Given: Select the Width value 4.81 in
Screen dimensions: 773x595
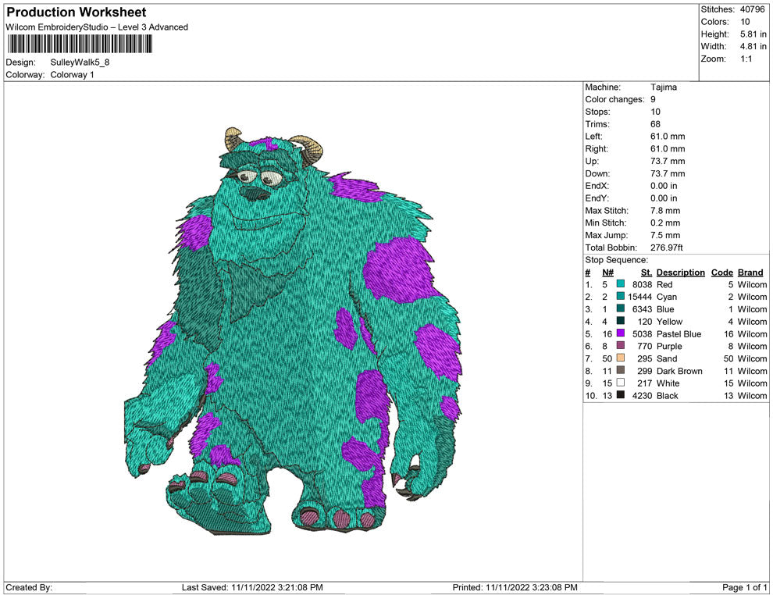Looking at the screenshot, I should (x=753, y=46).
